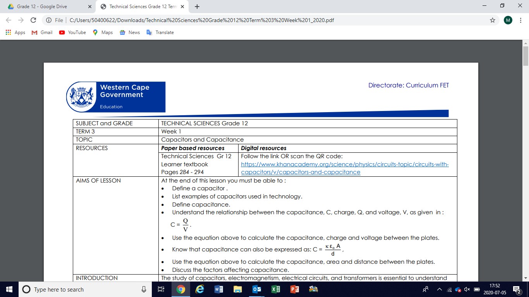Show hidden system tray icons

coord(439,289)
